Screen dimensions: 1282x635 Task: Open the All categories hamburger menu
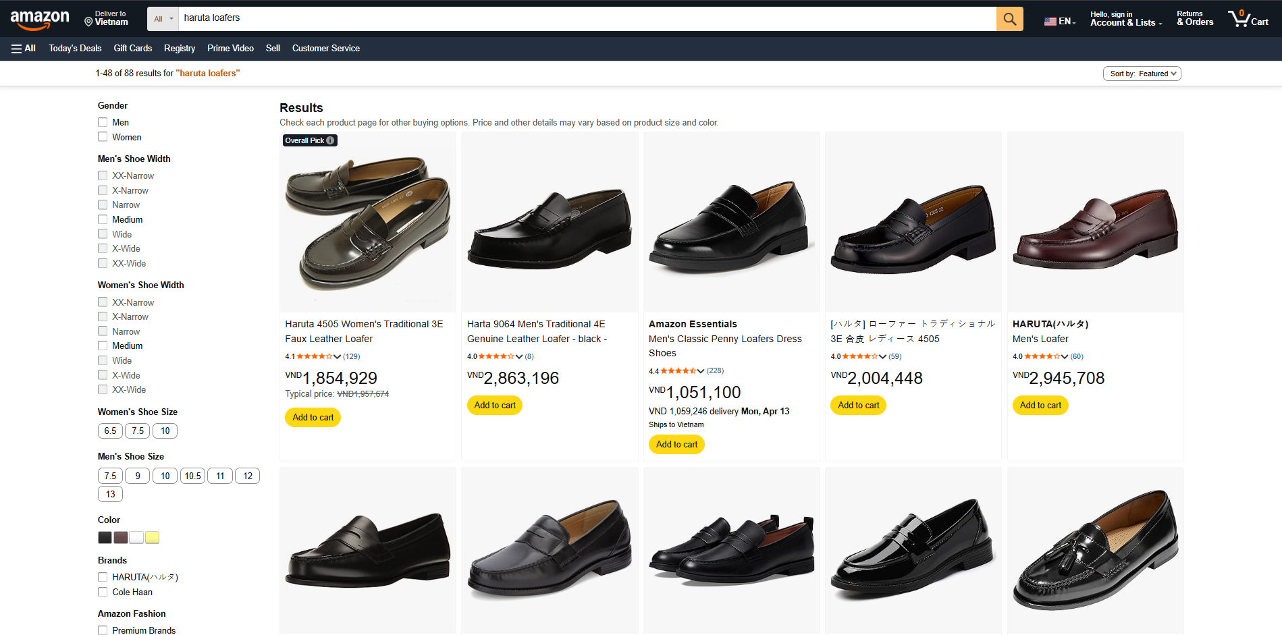(24, 48)
